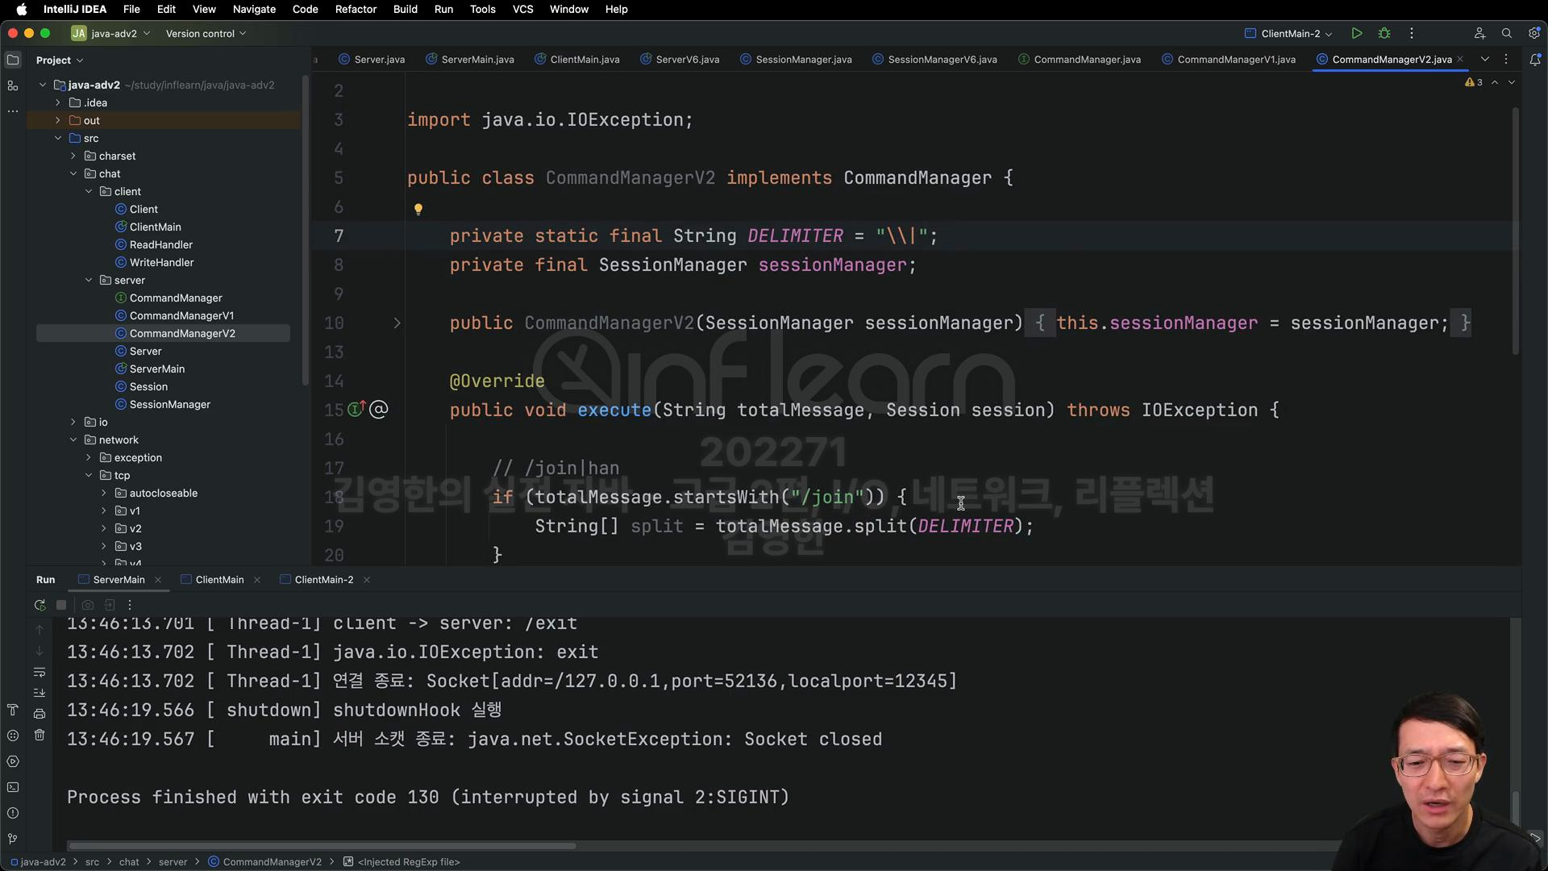Start debugging with the bug icon

[1384, 33]
